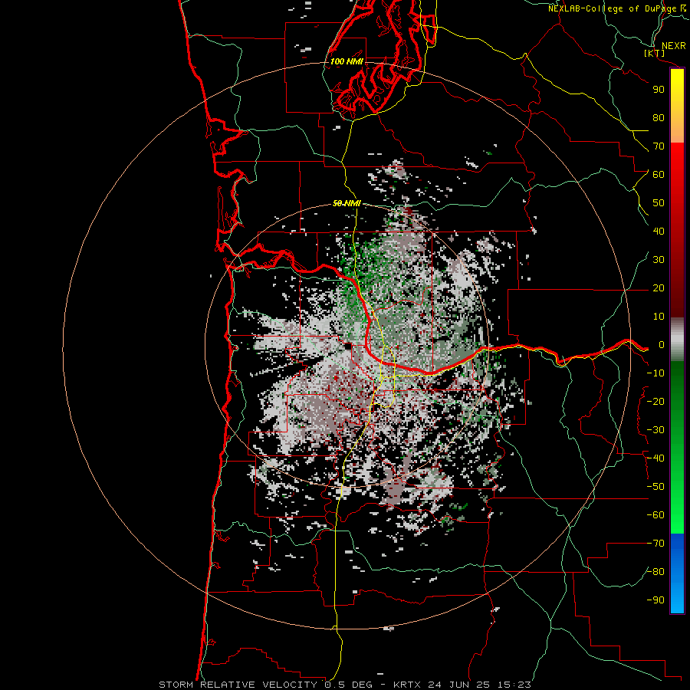The height and width of the screenshot is (690, 690).
Task: Click the 100 NMI range ring label
Action: click(347, 61)
